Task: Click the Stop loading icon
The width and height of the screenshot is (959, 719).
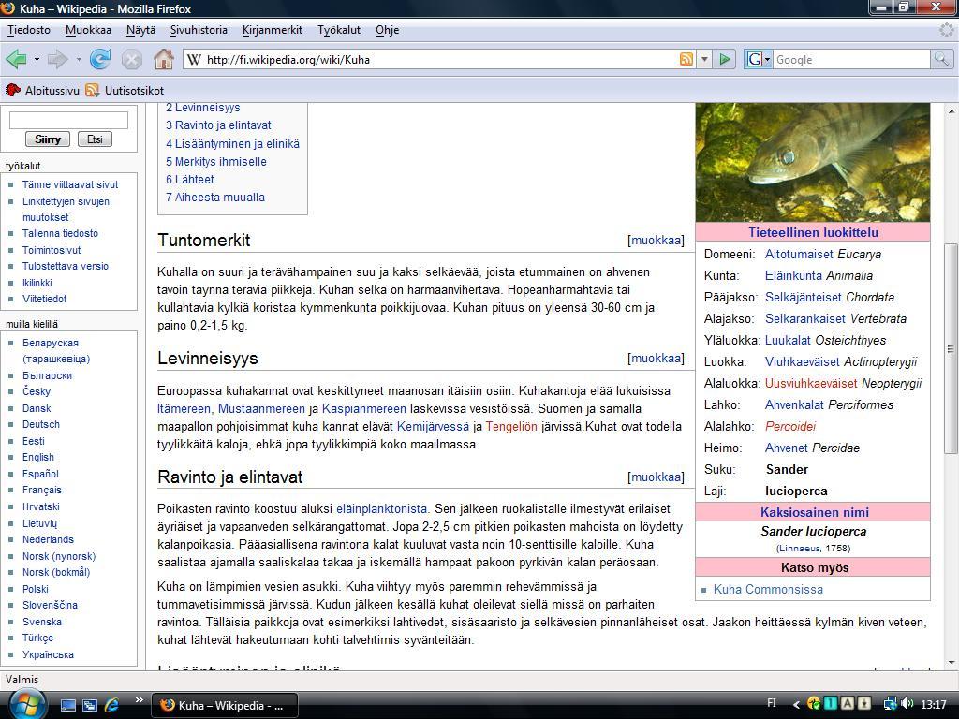Action: coord(131,59)
